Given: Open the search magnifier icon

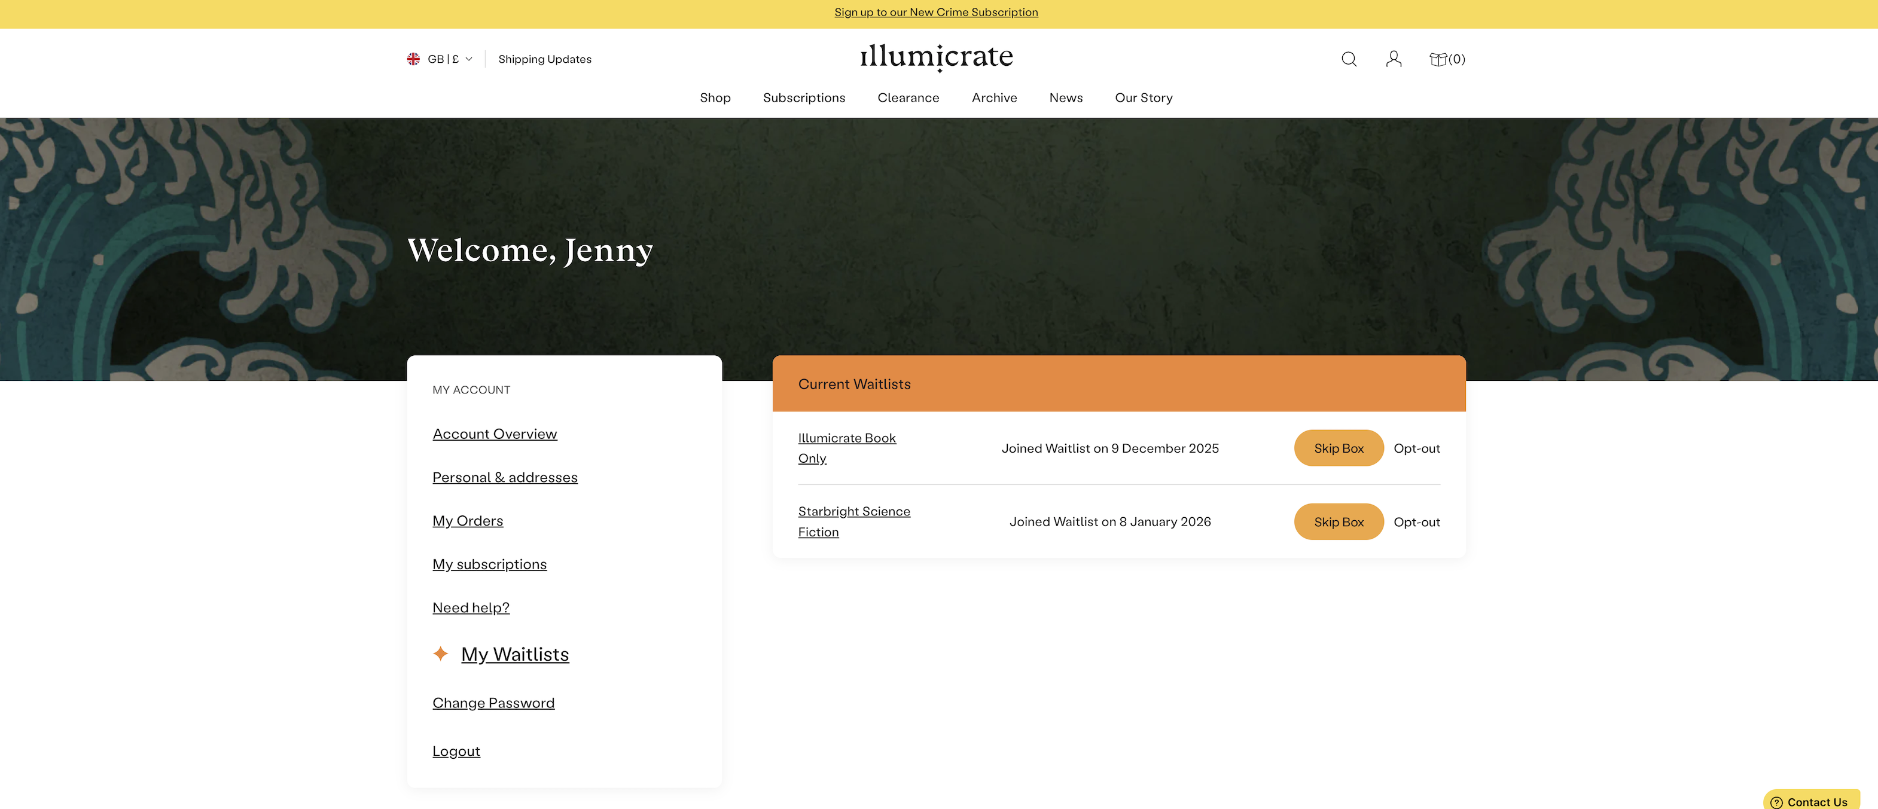Looking at the screenshot, I should point(1349,59).
